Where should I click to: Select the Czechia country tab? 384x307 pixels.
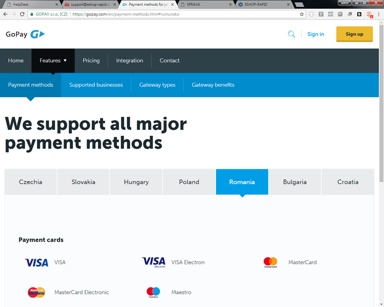(x=31, y=182)
